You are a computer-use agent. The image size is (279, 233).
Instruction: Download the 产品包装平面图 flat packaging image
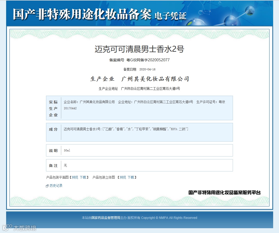point(83,177)
